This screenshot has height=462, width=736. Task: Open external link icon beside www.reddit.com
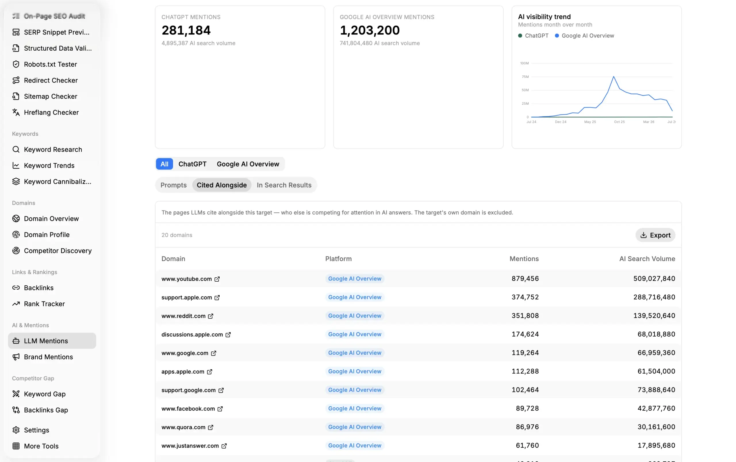[210, 316]
